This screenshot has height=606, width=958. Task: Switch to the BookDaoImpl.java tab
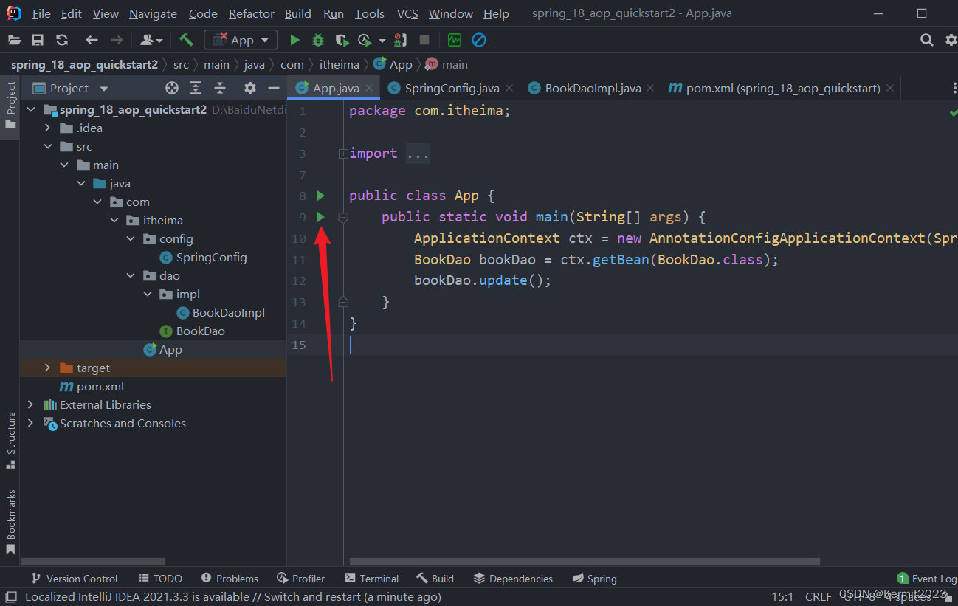coord(592,88)
